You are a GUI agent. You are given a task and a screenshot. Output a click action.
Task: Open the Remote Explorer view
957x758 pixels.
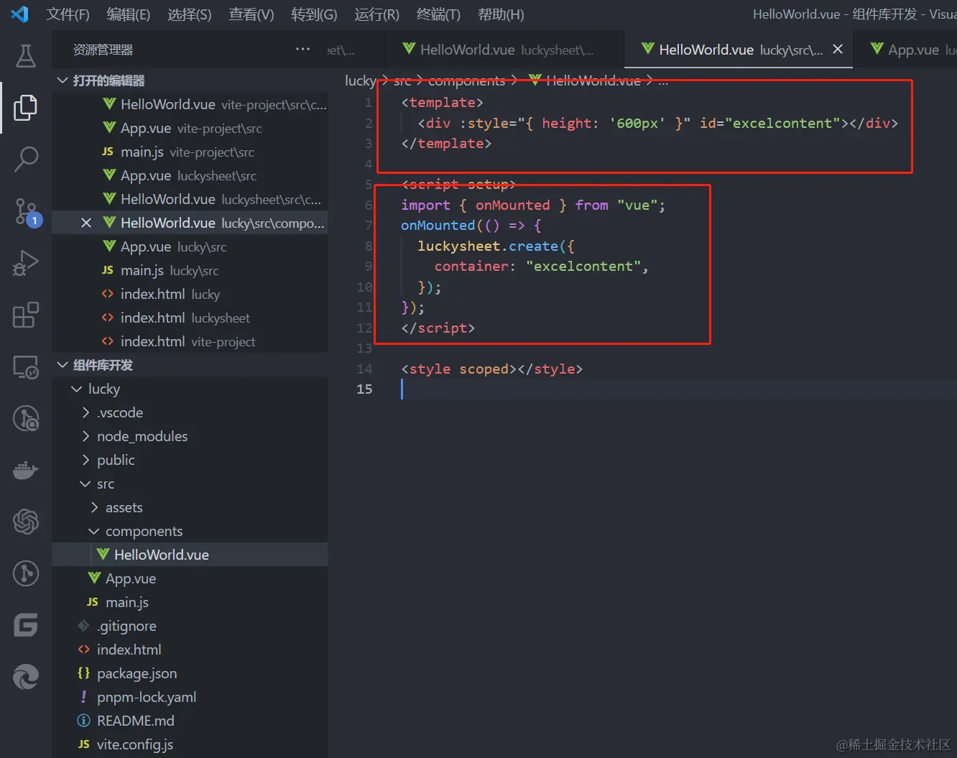tap(26, 367)
